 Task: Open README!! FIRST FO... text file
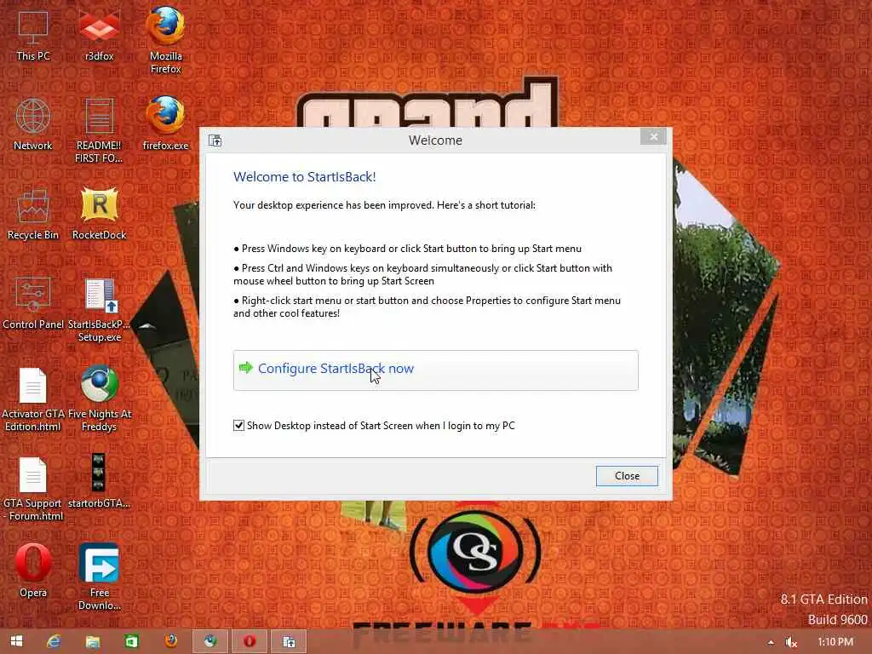pos(99,130)
